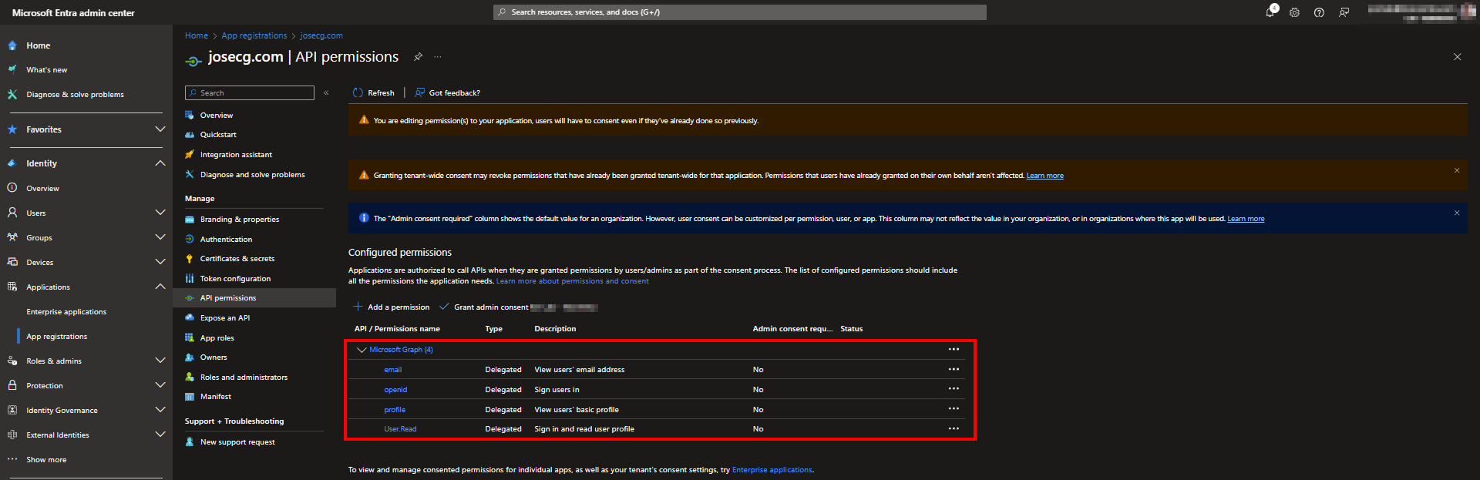Open the settings gear in top bar
This screenshot has width=1480, height=480.
pos(1294,12)
